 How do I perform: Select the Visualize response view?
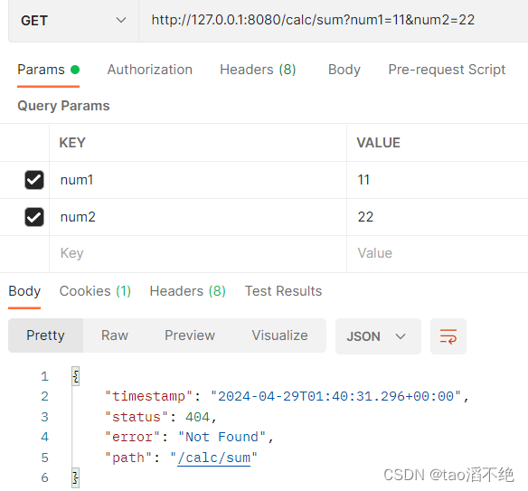[280, 335]
